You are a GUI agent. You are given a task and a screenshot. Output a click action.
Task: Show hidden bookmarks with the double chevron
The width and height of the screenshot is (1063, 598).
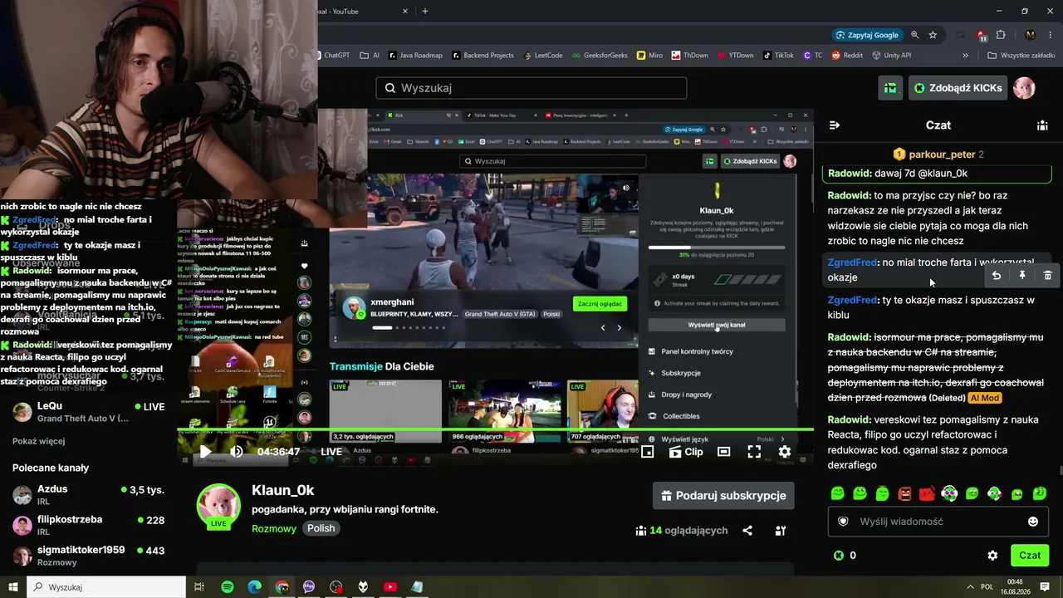(965, 56)
